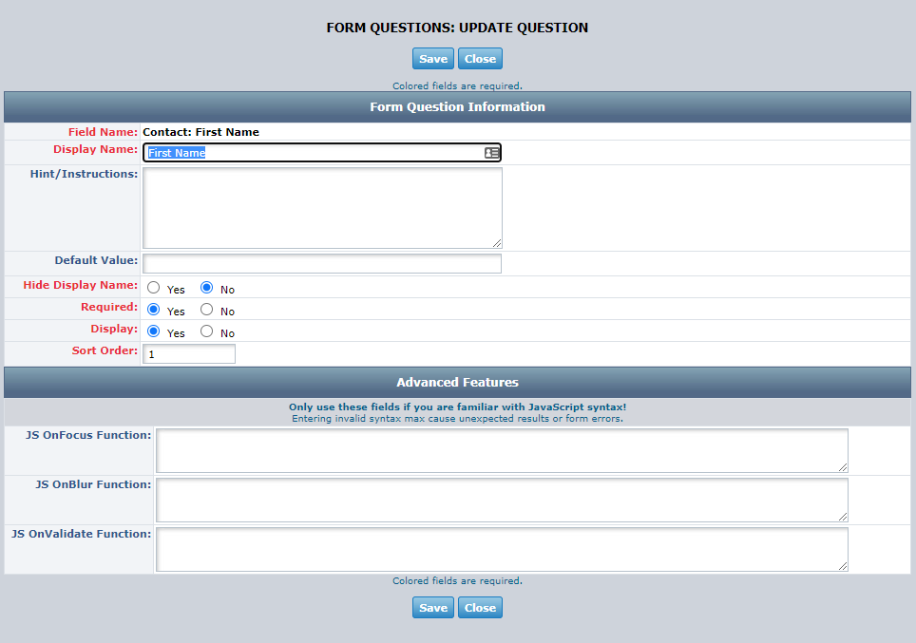The image size is (916, 643).
Task: Focus the Display Name text field
Action: click(322, 153)
